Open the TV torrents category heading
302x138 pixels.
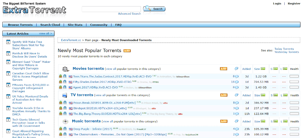tap(82, 95)
